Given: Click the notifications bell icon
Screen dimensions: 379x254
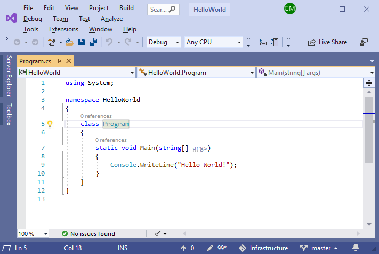Looking at the screenshot, I should click(x=356, y=248).
